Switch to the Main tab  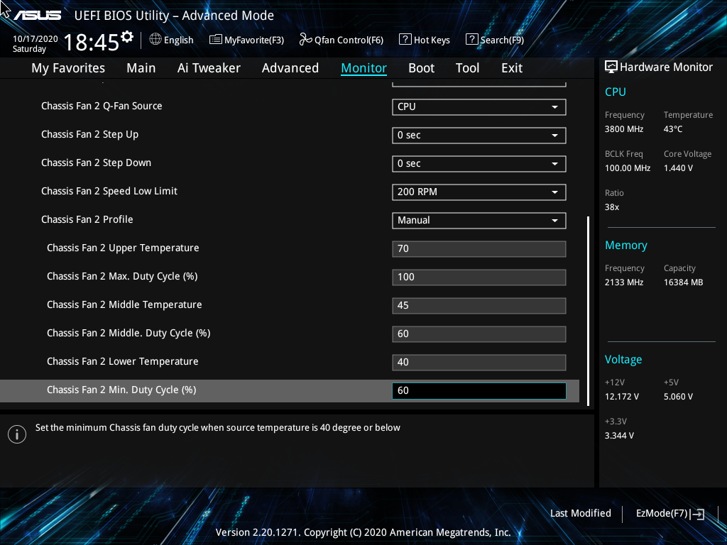coord(141,68)
